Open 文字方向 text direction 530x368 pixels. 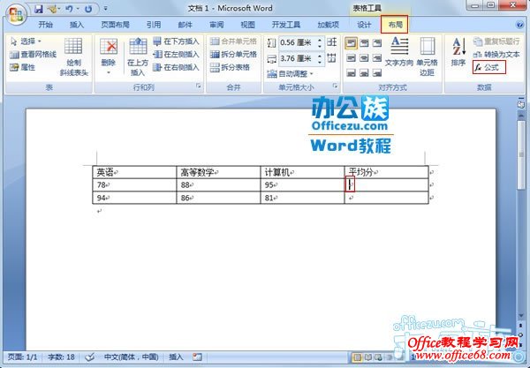(399, 52)
